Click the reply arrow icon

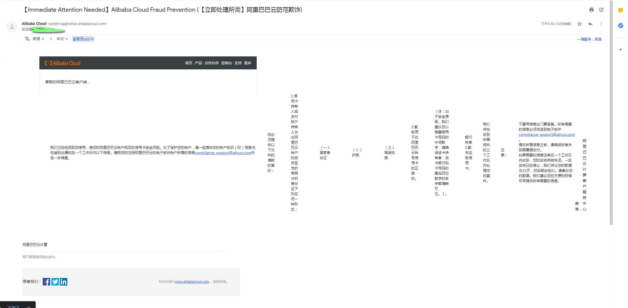point(590,24)
